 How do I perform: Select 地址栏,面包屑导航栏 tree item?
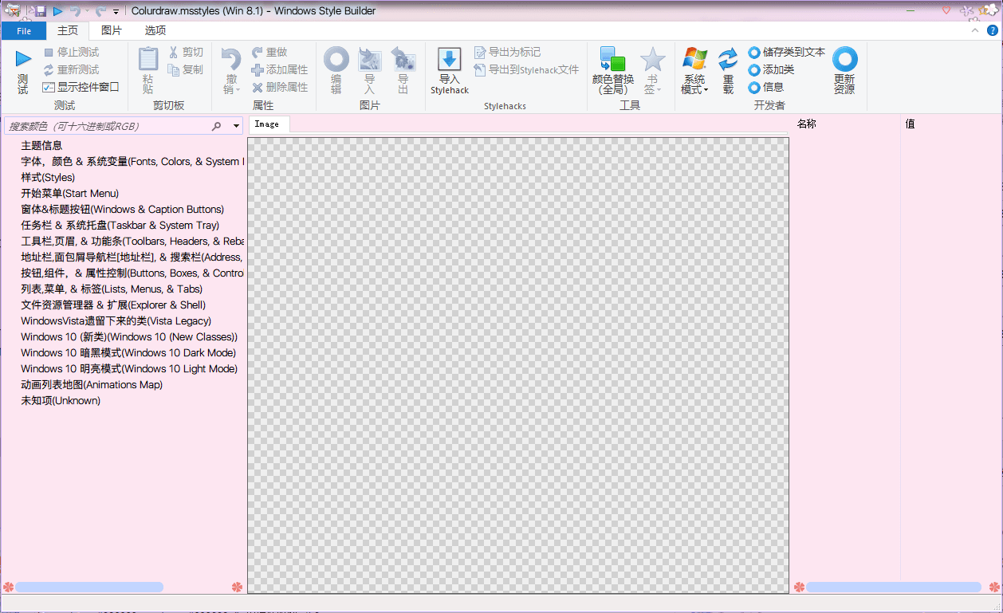(x=132, y=257)
